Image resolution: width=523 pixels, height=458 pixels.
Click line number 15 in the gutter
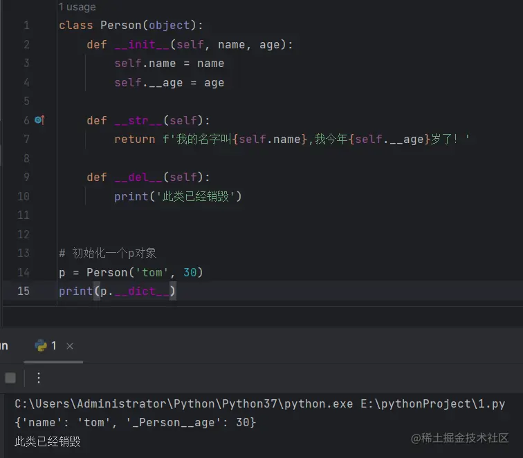[24, 291]
